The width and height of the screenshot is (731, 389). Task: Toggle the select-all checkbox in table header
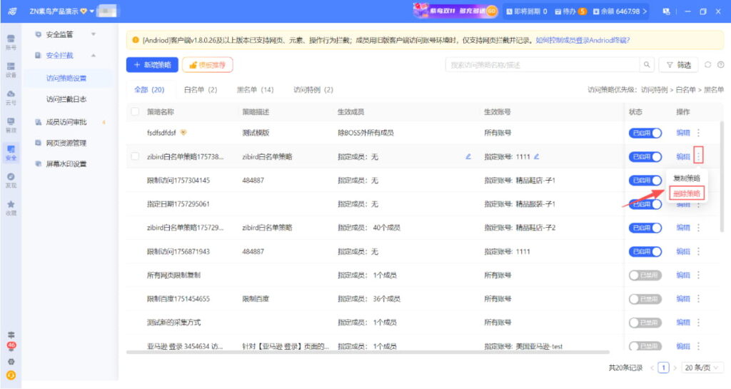(x=135, y=112)
